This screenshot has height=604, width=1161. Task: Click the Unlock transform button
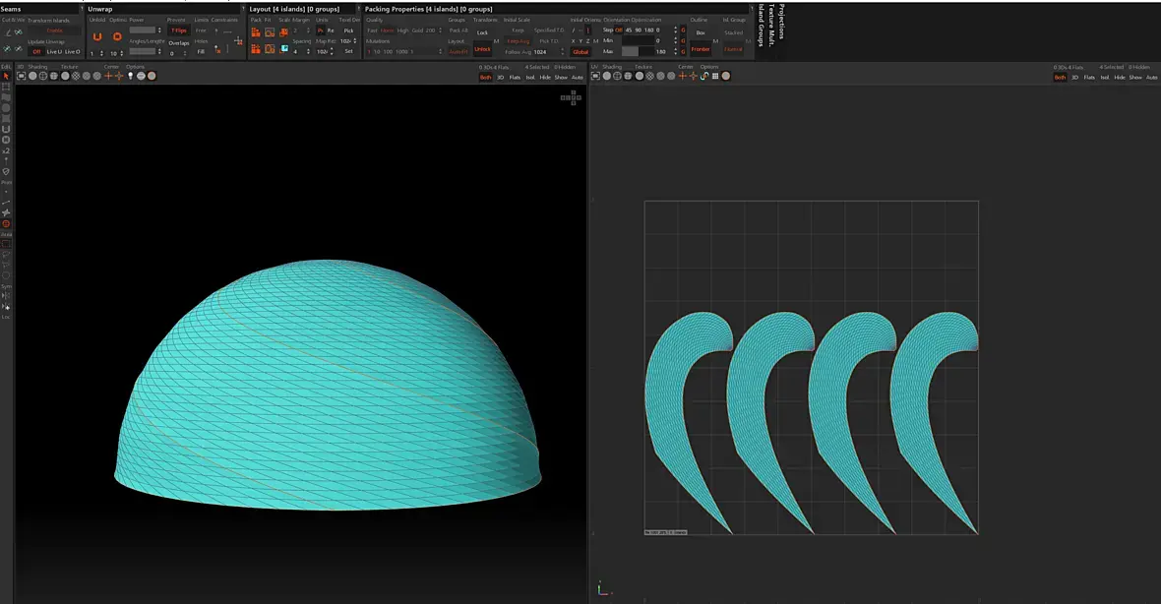[482, 49]
